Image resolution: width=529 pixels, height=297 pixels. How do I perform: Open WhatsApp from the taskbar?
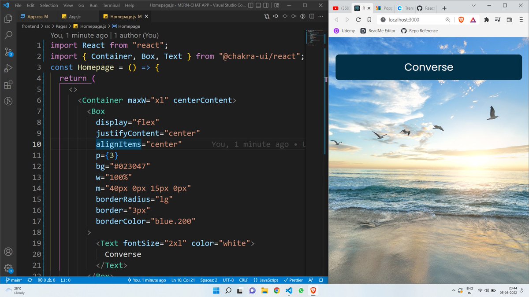301,290
